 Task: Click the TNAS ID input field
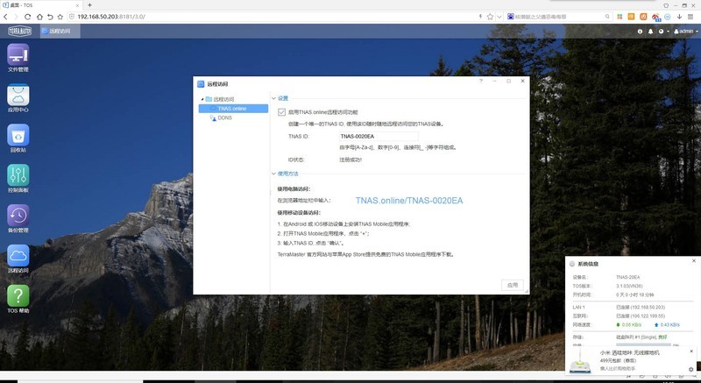379,137
